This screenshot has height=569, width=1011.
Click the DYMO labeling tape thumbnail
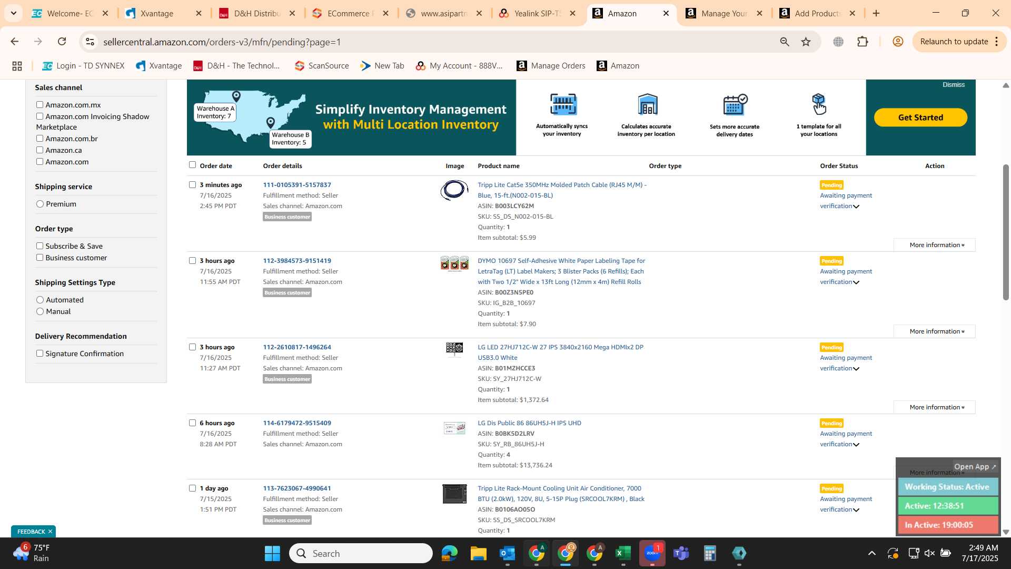click(x=454, y=263)
